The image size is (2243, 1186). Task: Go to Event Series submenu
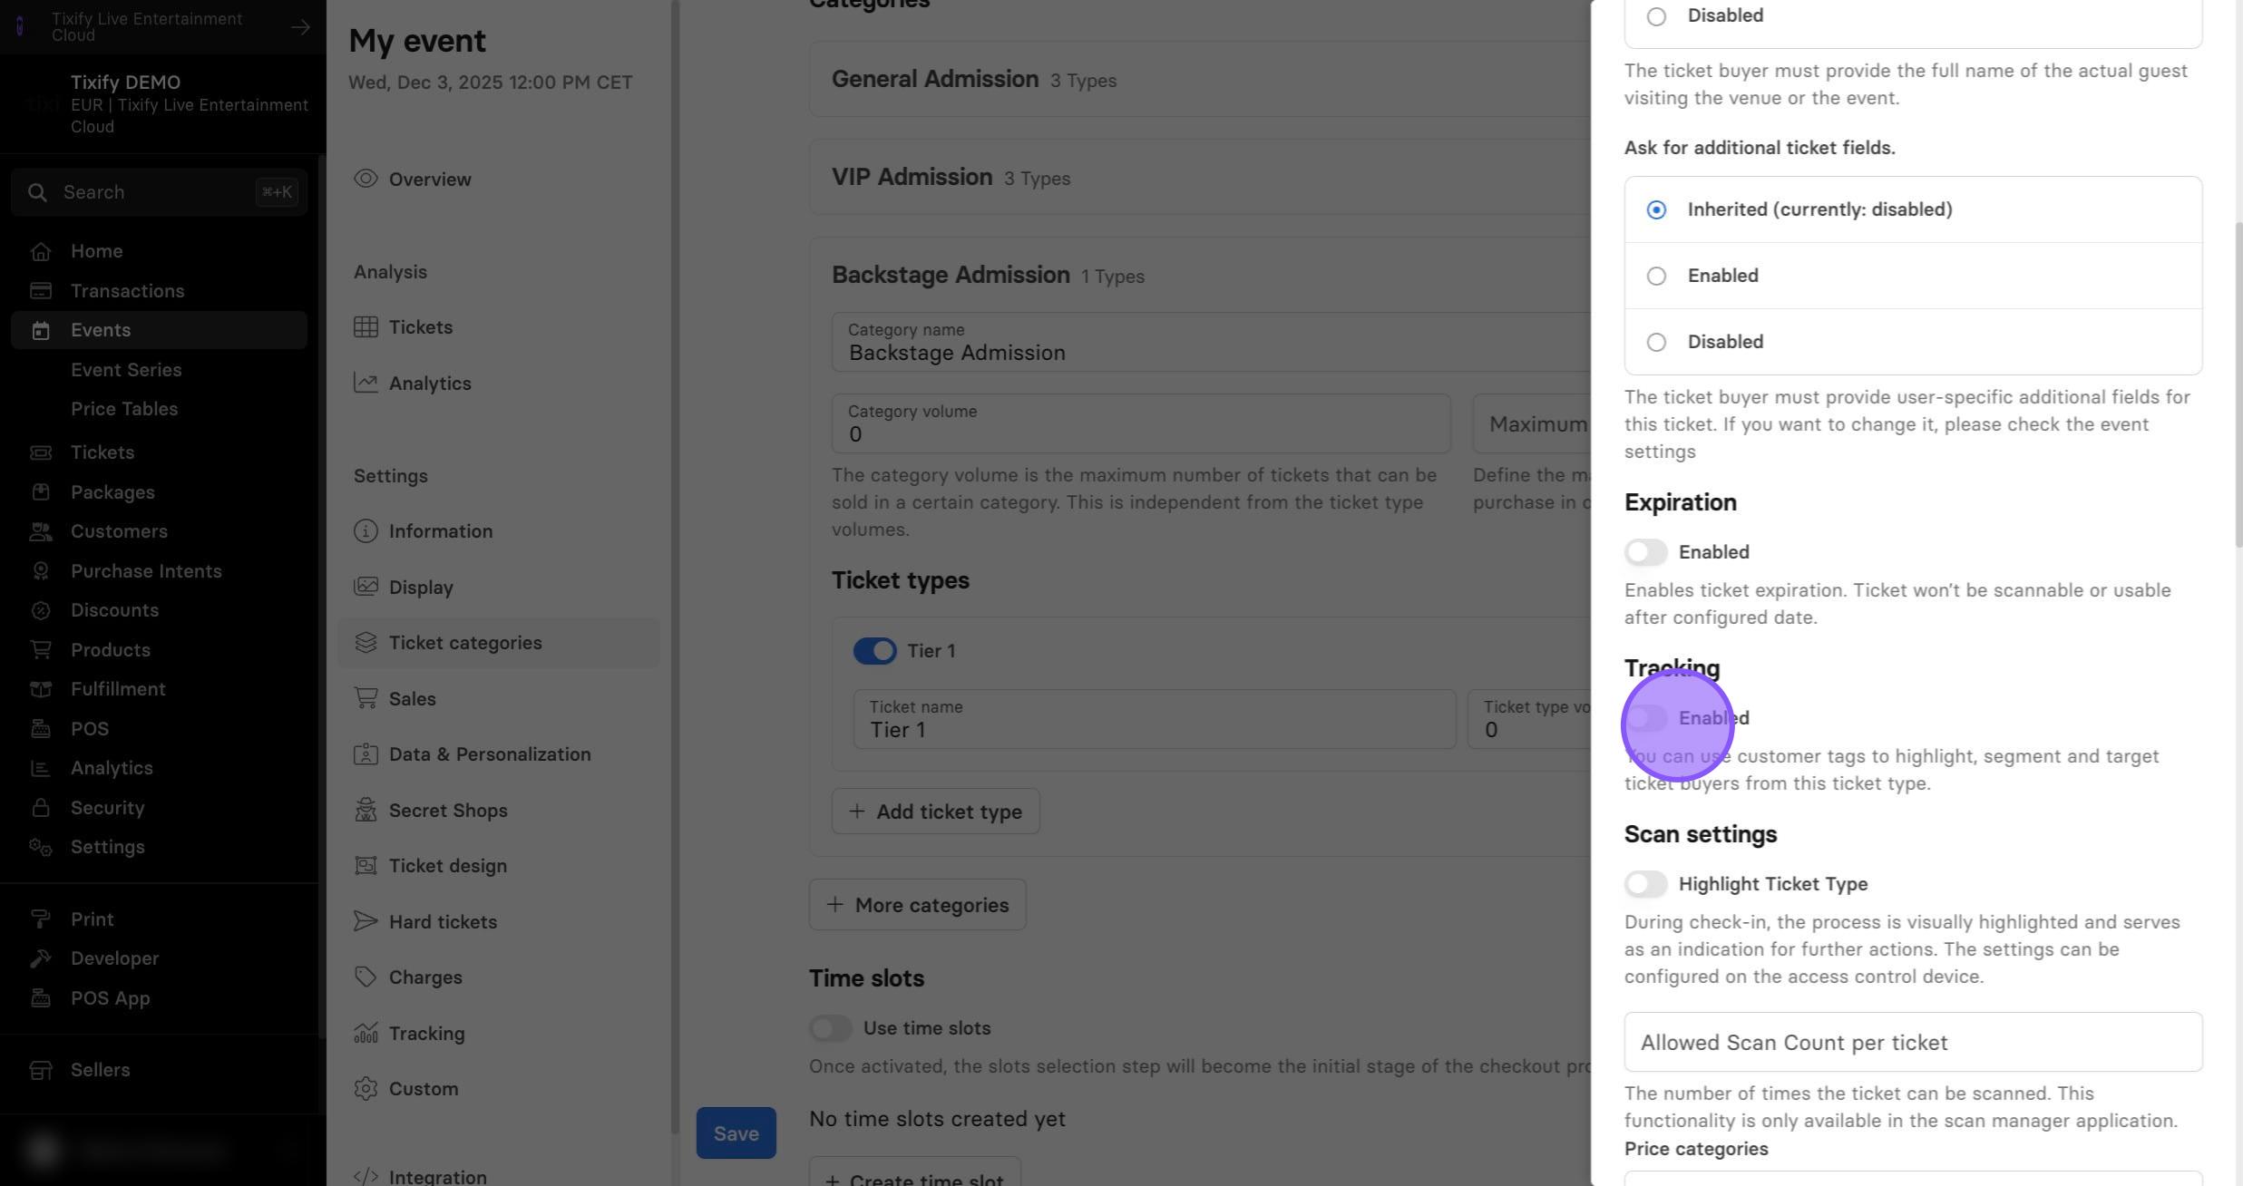126,370
